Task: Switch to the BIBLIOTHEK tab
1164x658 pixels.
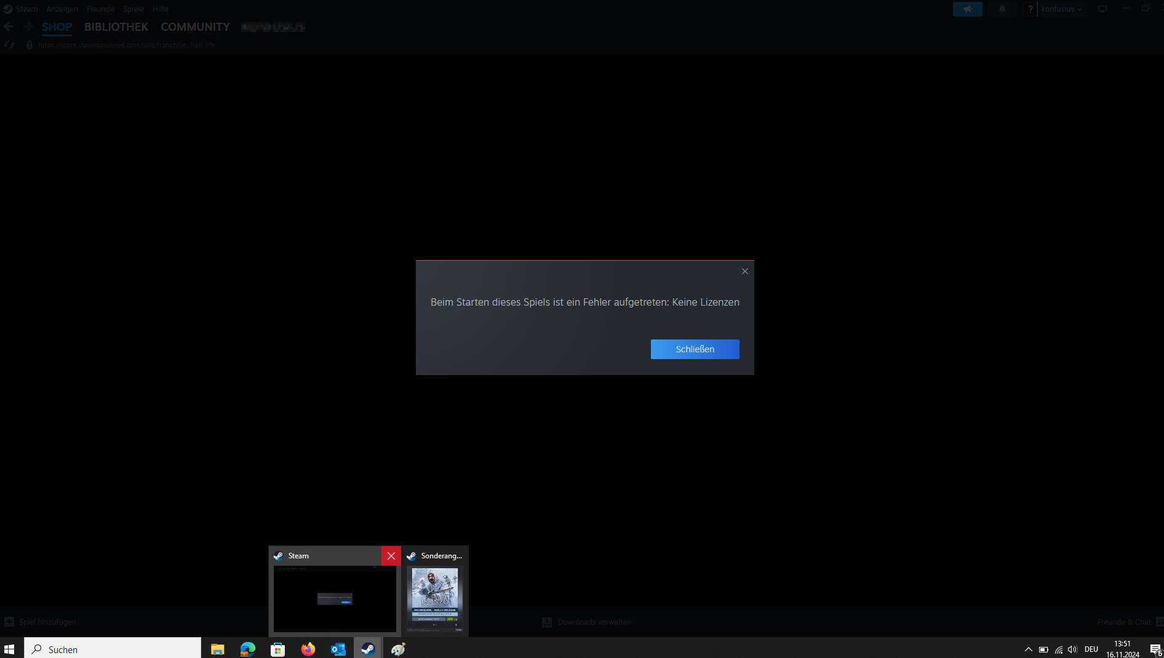Action: click(116, 27)
